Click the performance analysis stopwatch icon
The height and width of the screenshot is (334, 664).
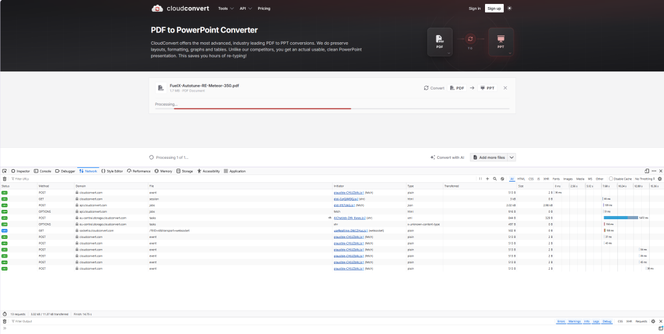click(5, 314)
